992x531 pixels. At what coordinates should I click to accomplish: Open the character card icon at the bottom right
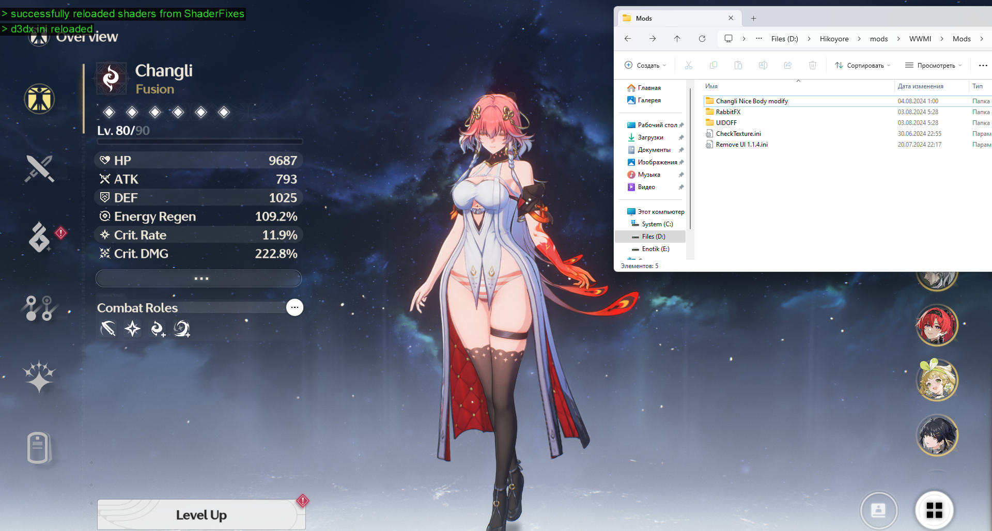pos(878,510)
